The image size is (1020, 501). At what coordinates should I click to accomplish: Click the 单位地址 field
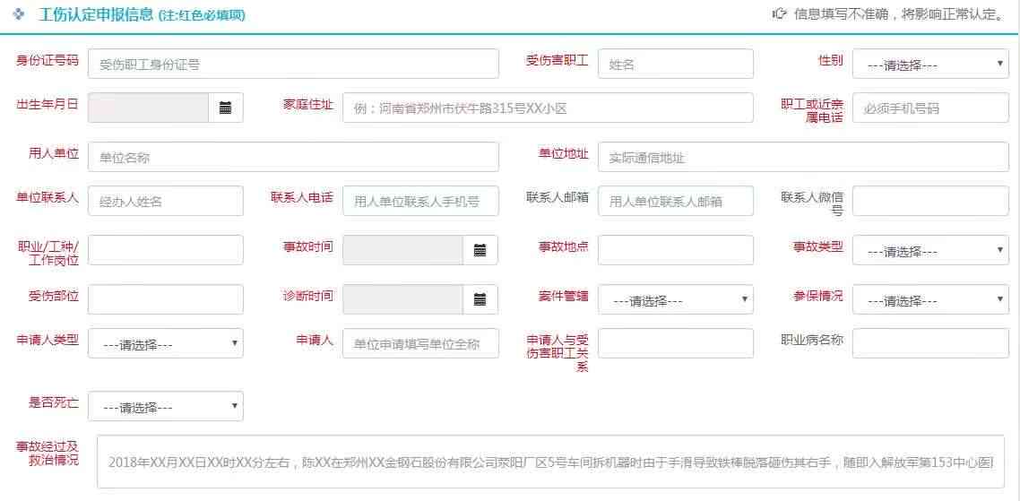[804, 157]
